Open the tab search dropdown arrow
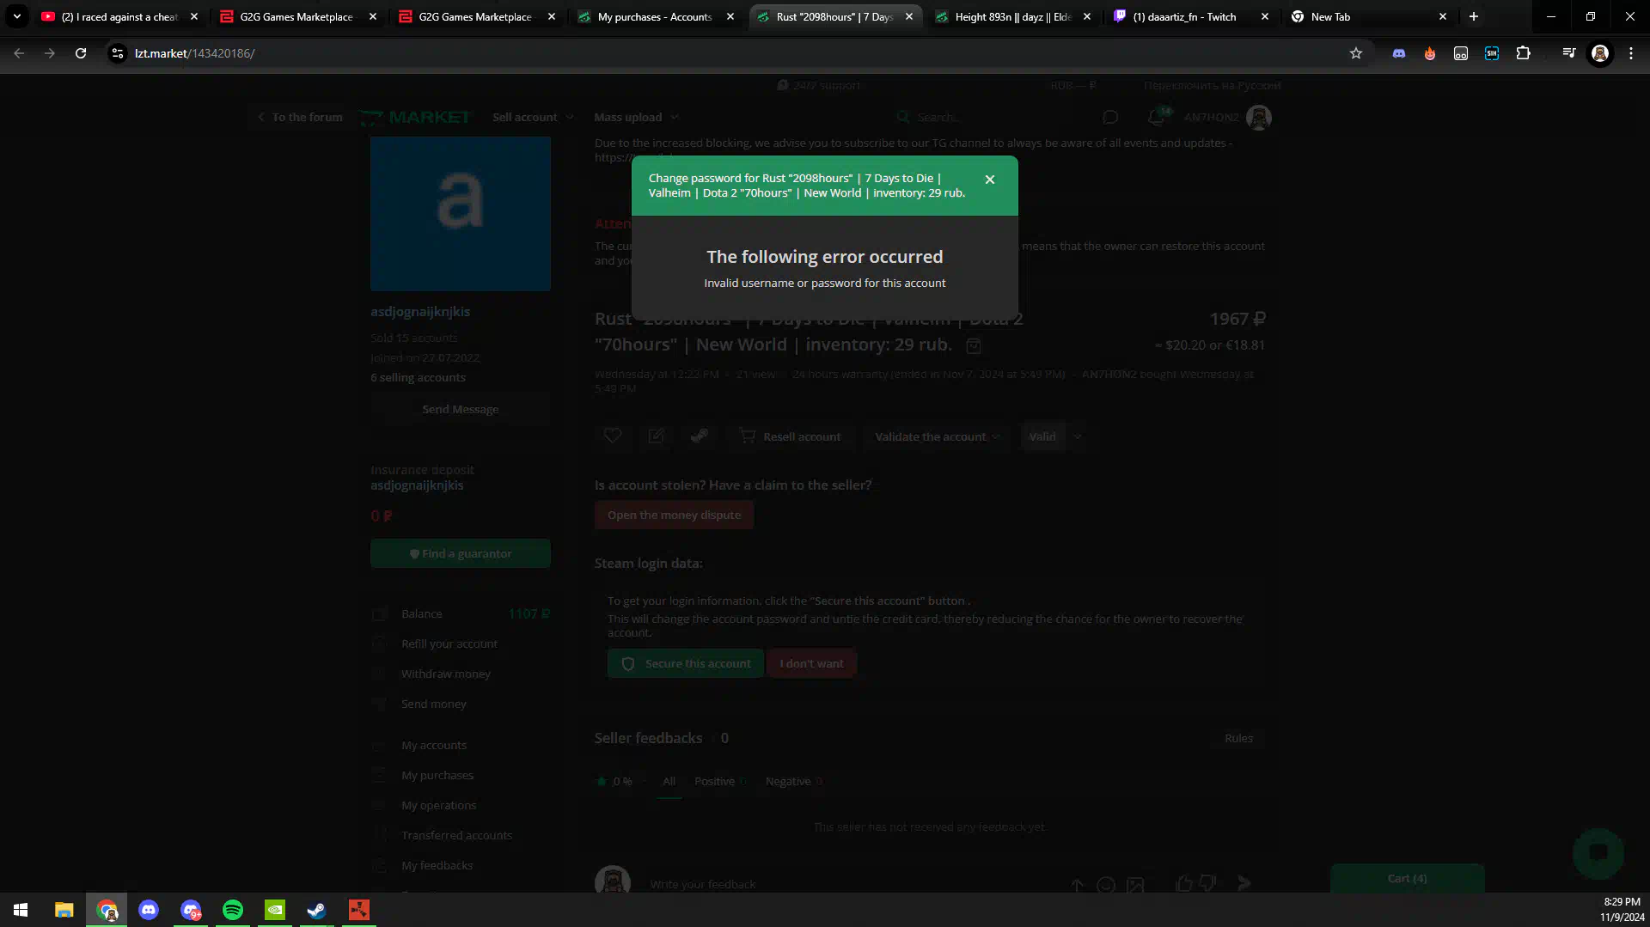This screenshot has height=927, width=1650. click(16, 16)
